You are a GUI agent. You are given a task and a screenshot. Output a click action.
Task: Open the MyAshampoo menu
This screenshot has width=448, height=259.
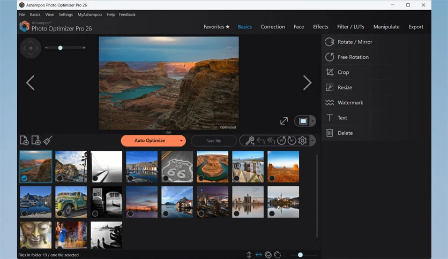89,14
